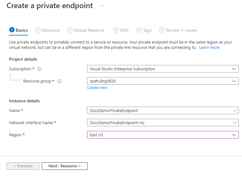This screenshot has width=242, height=177.
Task: Click step 3 circle icon for Virtual Network
Action: click(70, 30)
